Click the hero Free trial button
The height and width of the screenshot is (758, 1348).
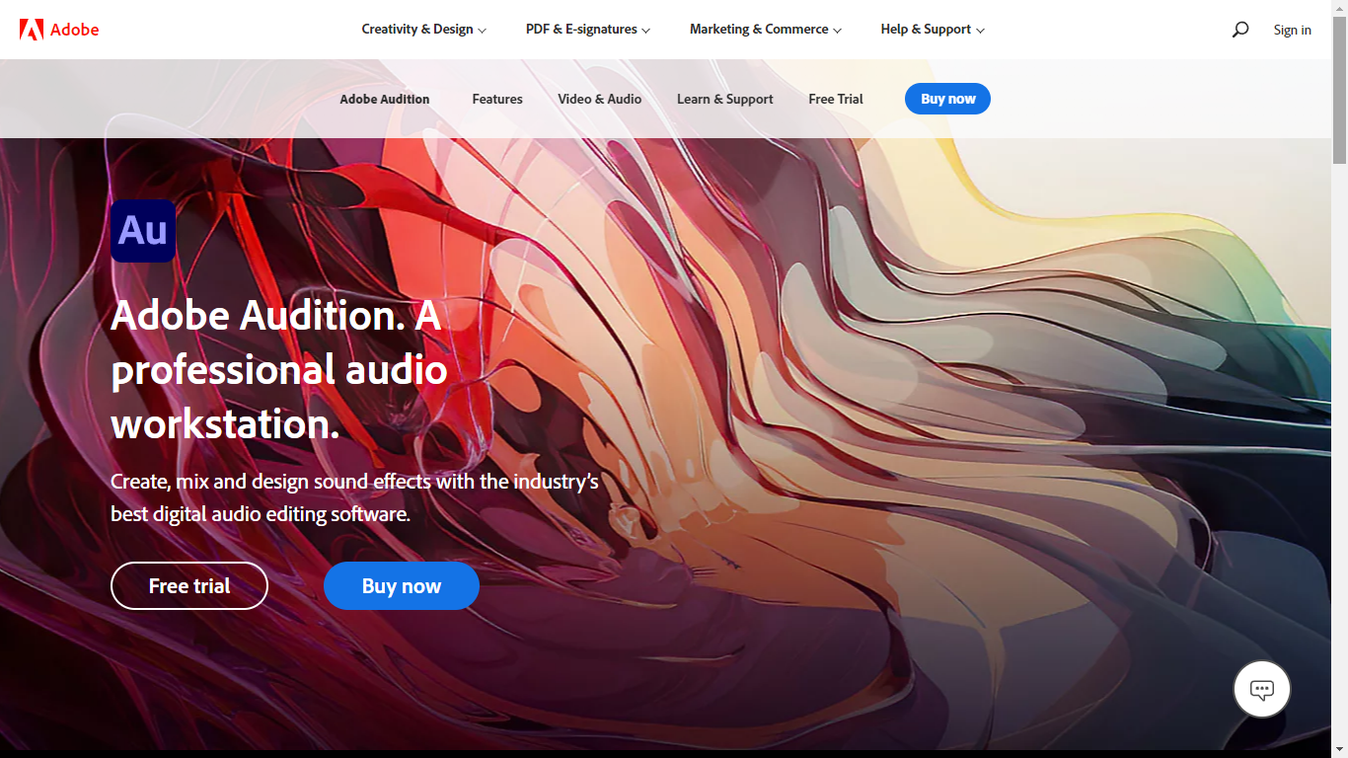coord(189,586)
